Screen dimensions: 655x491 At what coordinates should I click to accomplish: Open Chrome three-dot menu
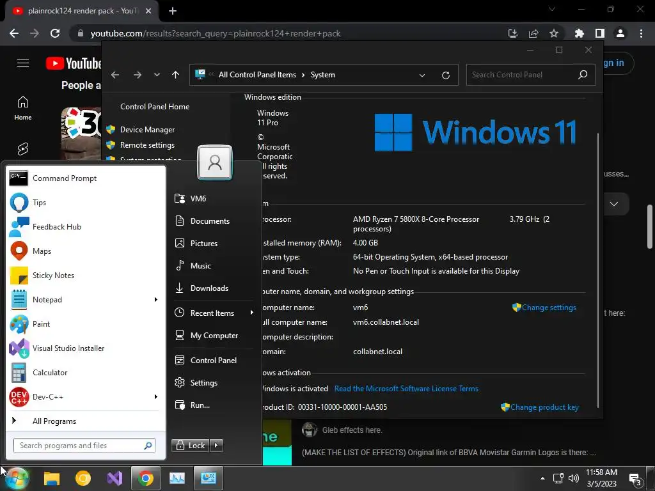641,33
